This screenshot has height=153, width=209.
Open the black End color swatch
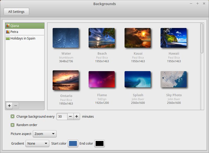pyautogui.click(x=100, y=143)
